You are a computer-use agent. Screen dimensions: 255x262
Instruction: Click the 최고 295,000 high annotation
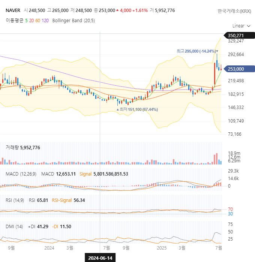(197, 51)
